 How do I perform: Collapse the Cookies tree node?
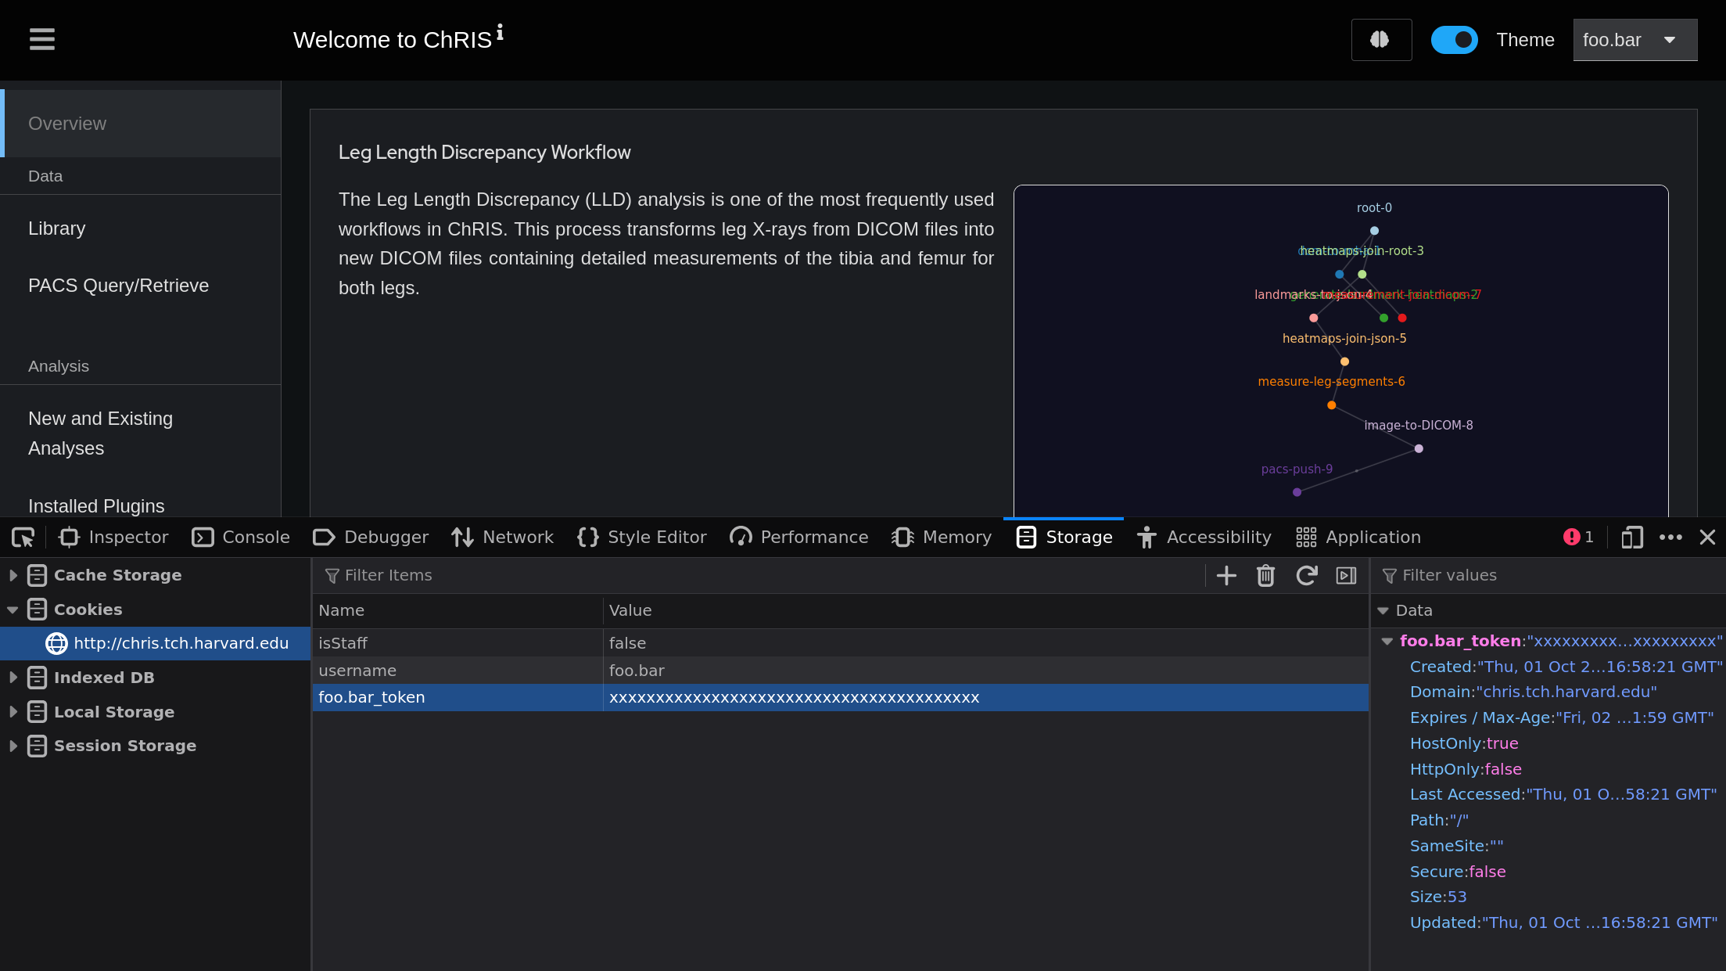coord(13,610)
